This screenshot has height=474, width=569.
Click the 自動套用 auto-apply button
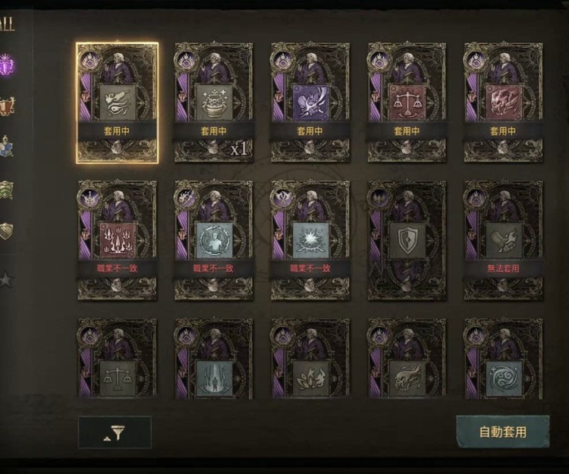[502, 432]
